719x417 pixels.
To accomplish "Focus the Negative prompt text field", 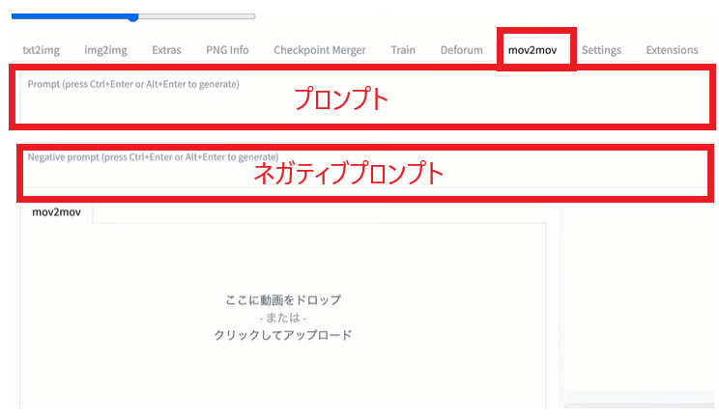I will (x=364, y=170).
